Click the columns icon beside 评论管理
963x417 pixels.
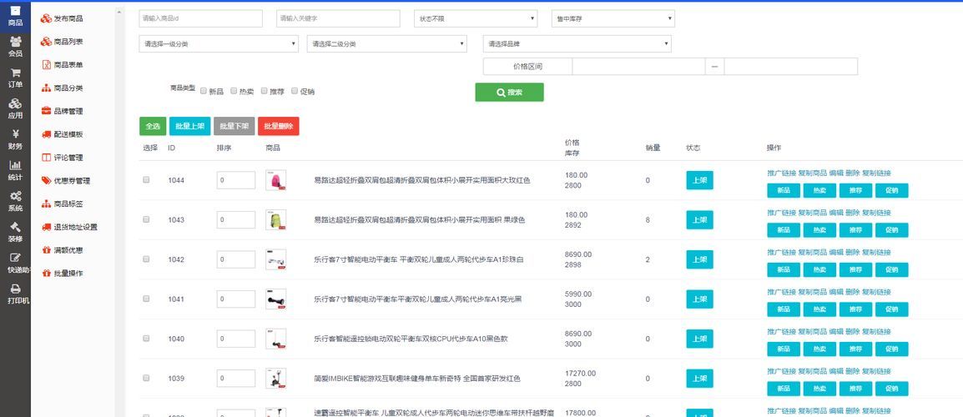[x=46, y=158]
